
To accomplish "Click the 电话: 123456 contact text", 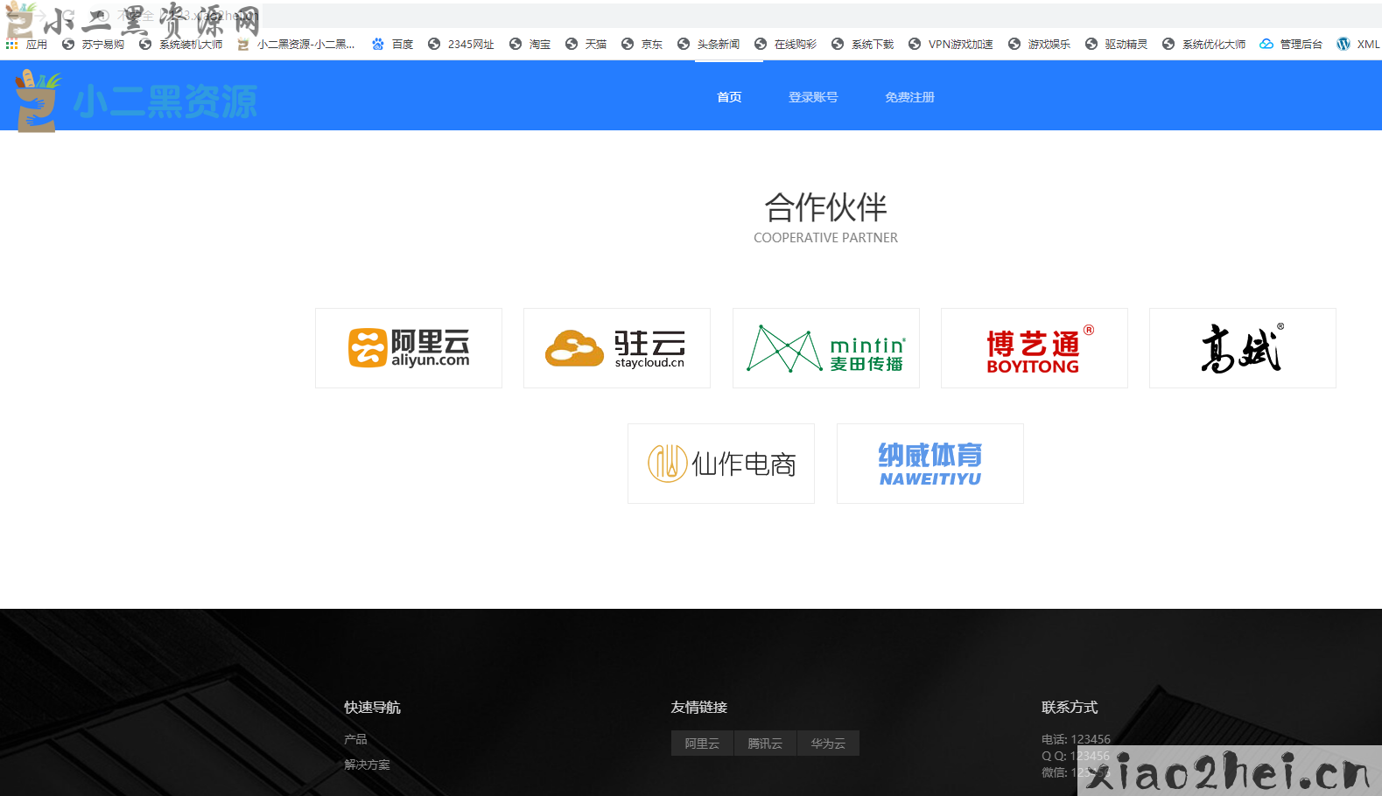I will tap(1076, 739).
